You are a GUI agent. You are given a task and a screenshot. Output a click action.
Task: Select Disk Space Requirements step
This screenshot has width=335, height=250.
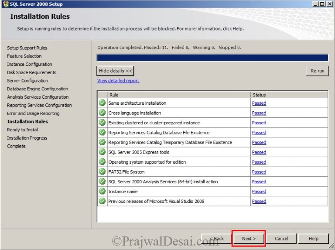(31, 72)
